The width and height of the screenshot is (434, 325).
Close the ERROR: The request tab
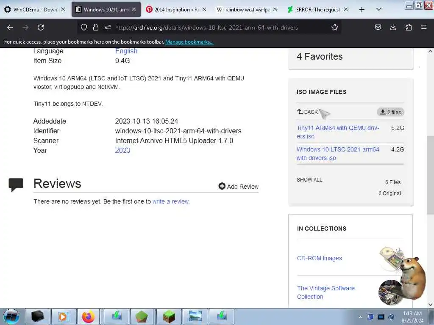346,9
